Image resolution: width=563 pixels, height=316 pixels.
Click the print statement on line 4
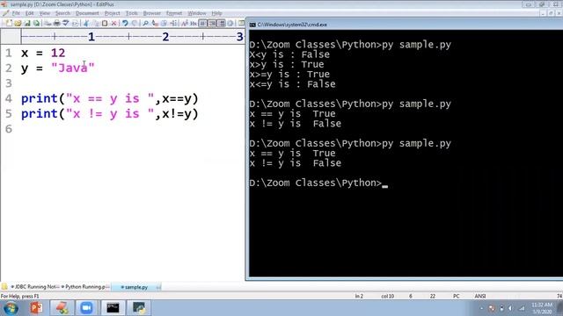click(x=109, y=98)
